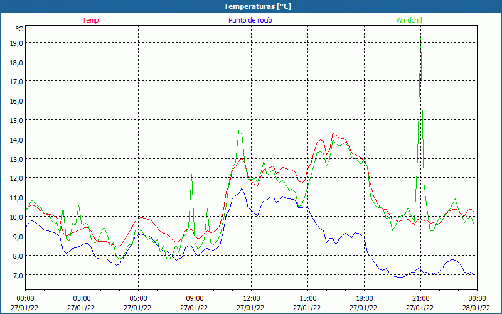Click the 7,0 y-axis value
This screenshot has width=502, height=314.
click(x=18, y=275)
